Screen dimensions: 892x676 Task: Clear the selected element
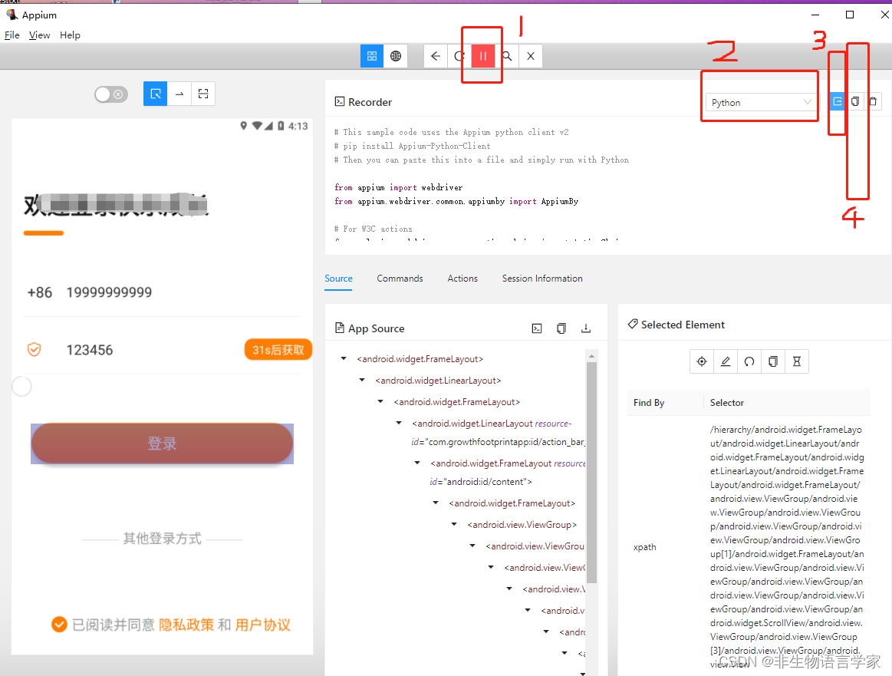point(749,361)
